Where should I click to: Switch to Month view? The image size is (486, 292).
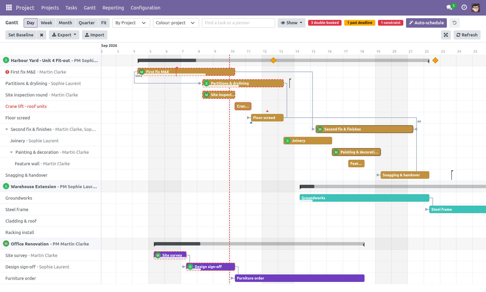click(x=65, y=23)
